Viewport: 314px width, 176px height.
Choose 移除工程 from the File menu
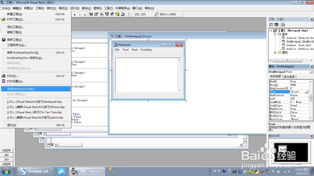tap(36, 32)
